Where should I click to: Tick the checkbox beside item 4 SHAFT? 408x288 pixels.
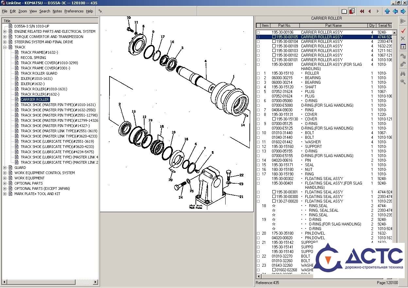pyautogui.click(x=258, y=87)
